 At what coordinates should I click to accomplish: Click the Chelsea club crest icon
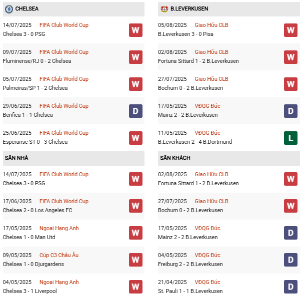coord(8,8)
